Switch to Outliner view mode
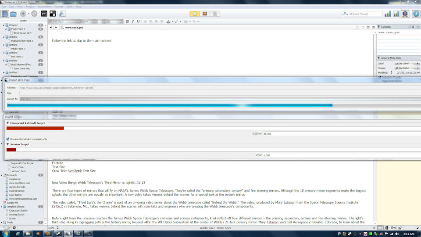The height and width of the screenshot is (237, 421). tap(215, 14)
